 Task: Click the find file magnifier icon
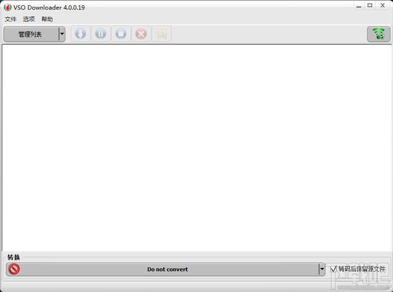[161, 34]
